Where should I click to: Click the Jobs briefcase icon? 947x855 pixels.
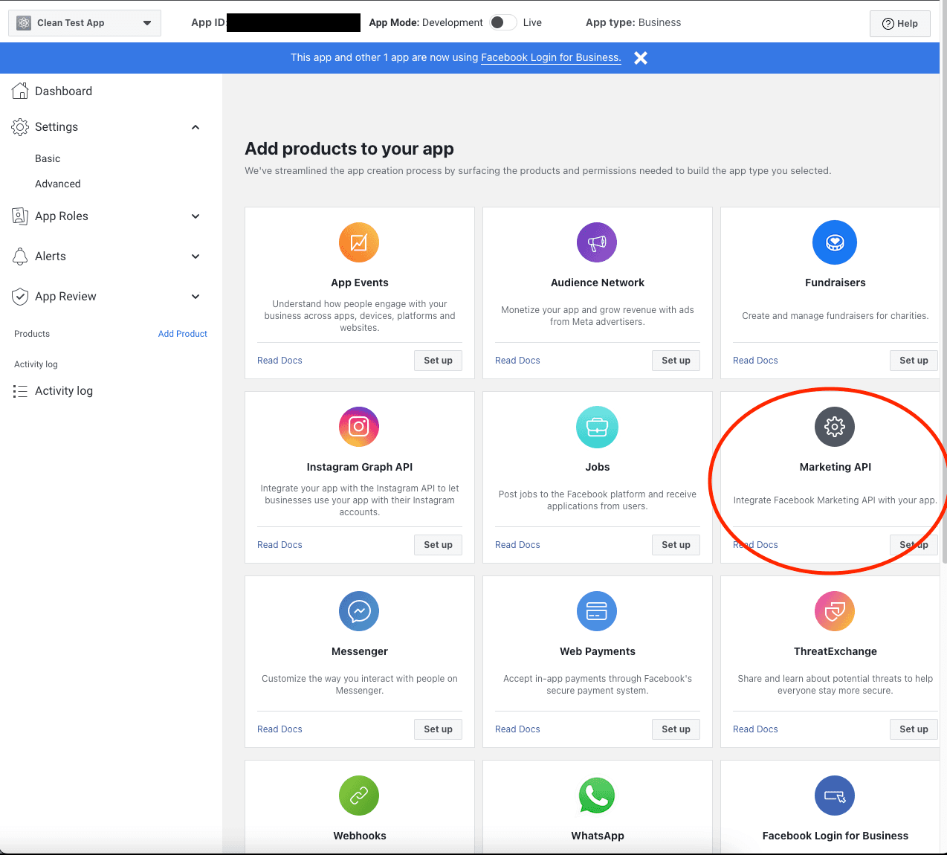tap(597, 427)
